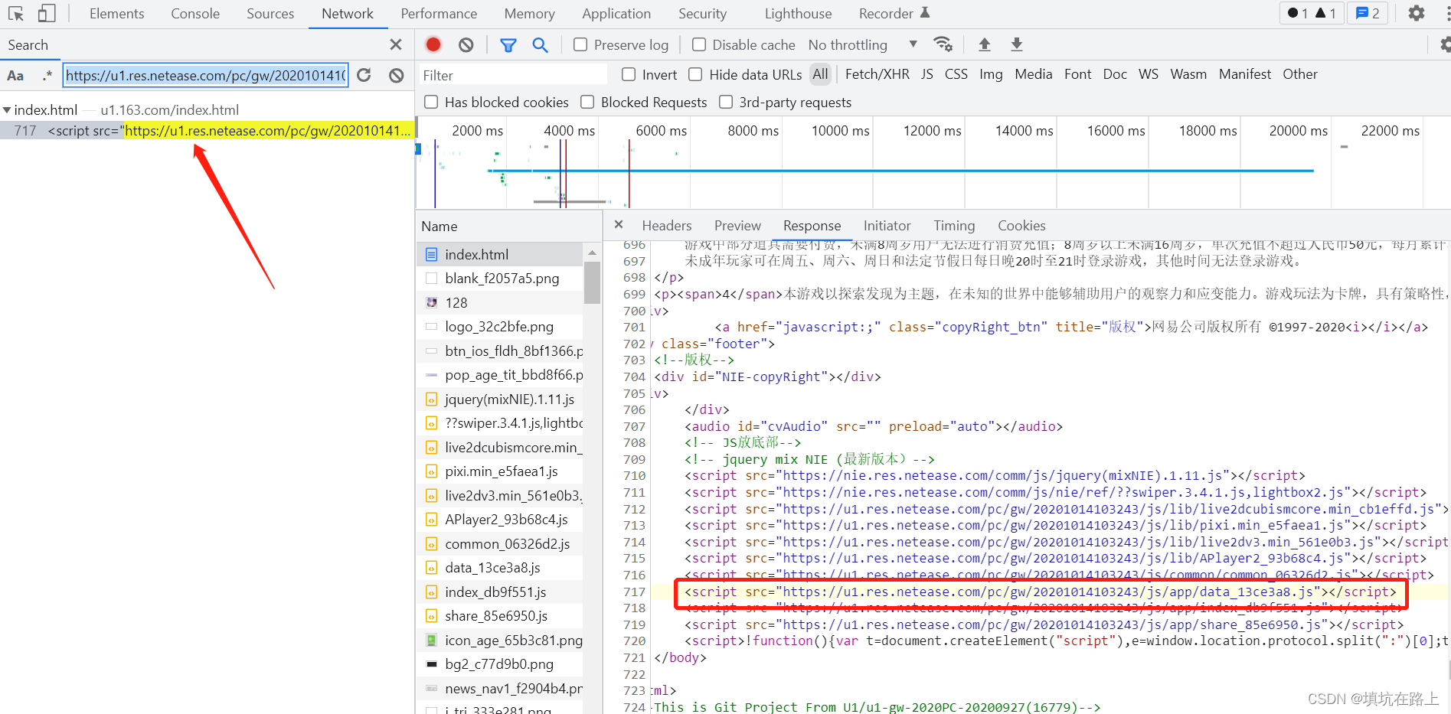Open the Performance tab

pyautogui.click(x=439, y=13)
